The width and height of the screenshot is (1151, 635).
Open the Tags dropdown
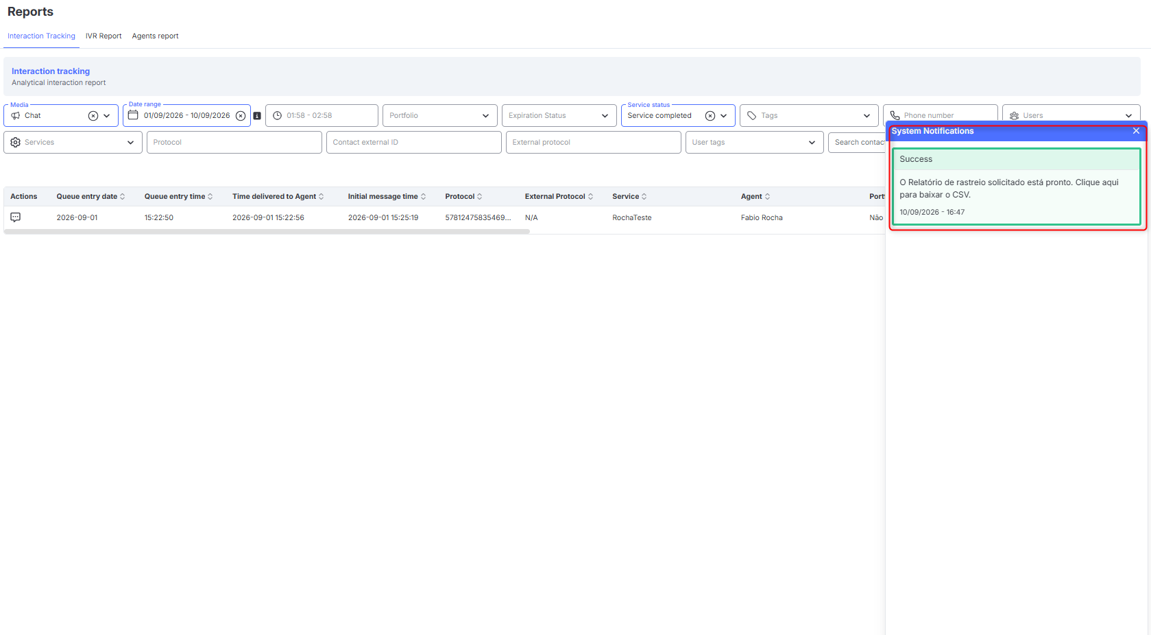coord(809,116)
